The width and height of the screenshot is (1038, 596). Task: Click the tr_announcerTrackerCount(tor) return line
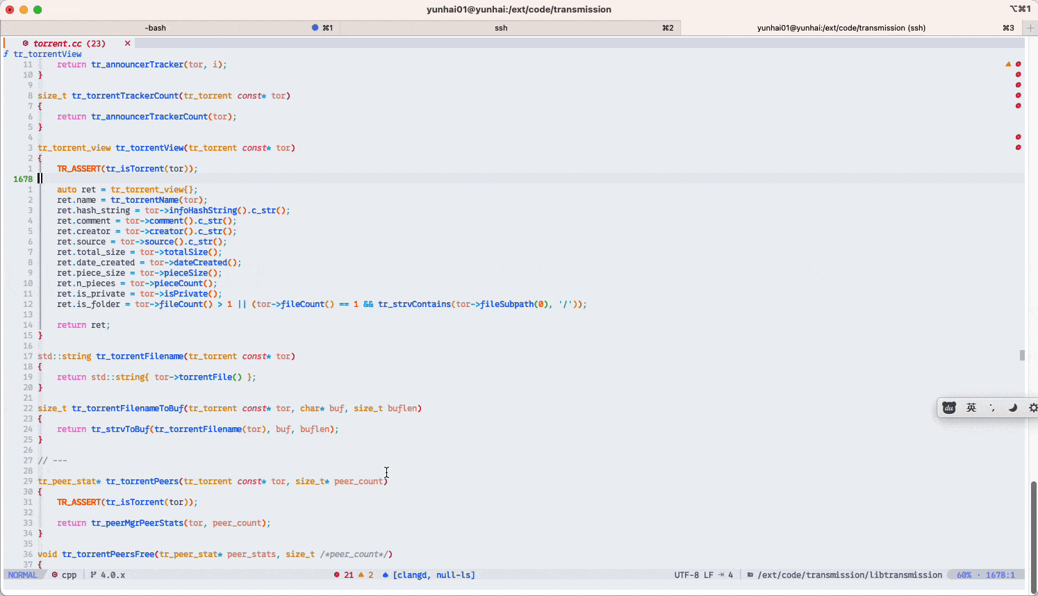coord(147,116)
